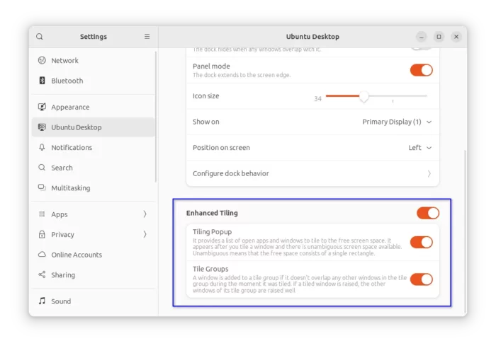Click the Ubuntu Desktop sidebar icon

pos(42,127)
